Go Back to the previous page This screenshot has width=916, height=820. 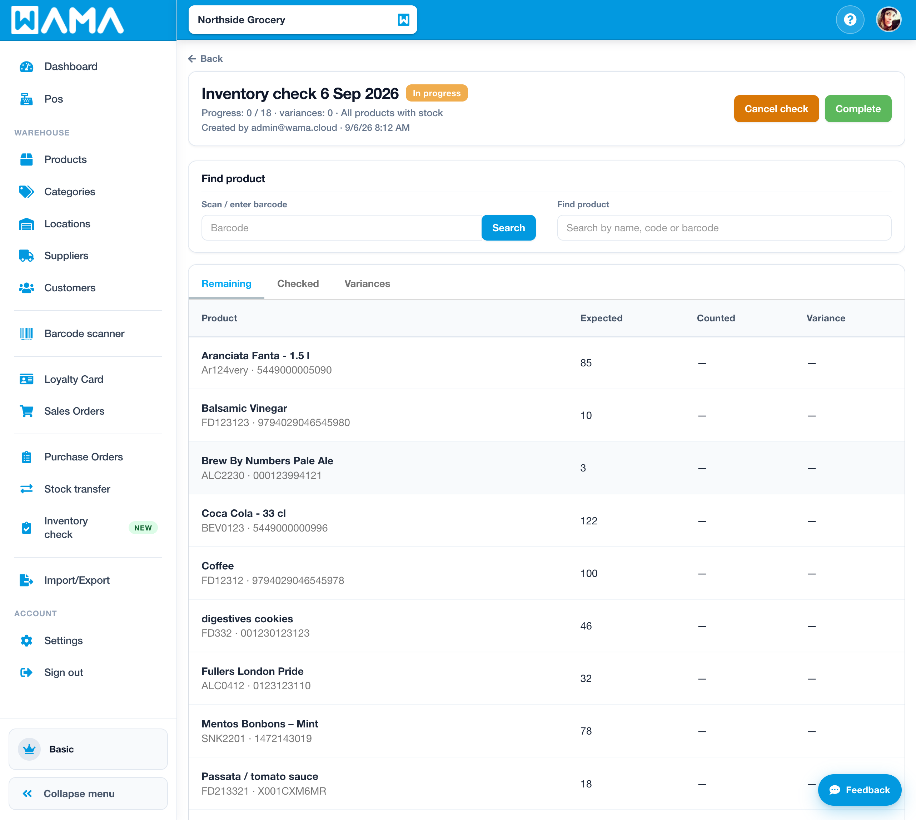(x=205, y=59)
